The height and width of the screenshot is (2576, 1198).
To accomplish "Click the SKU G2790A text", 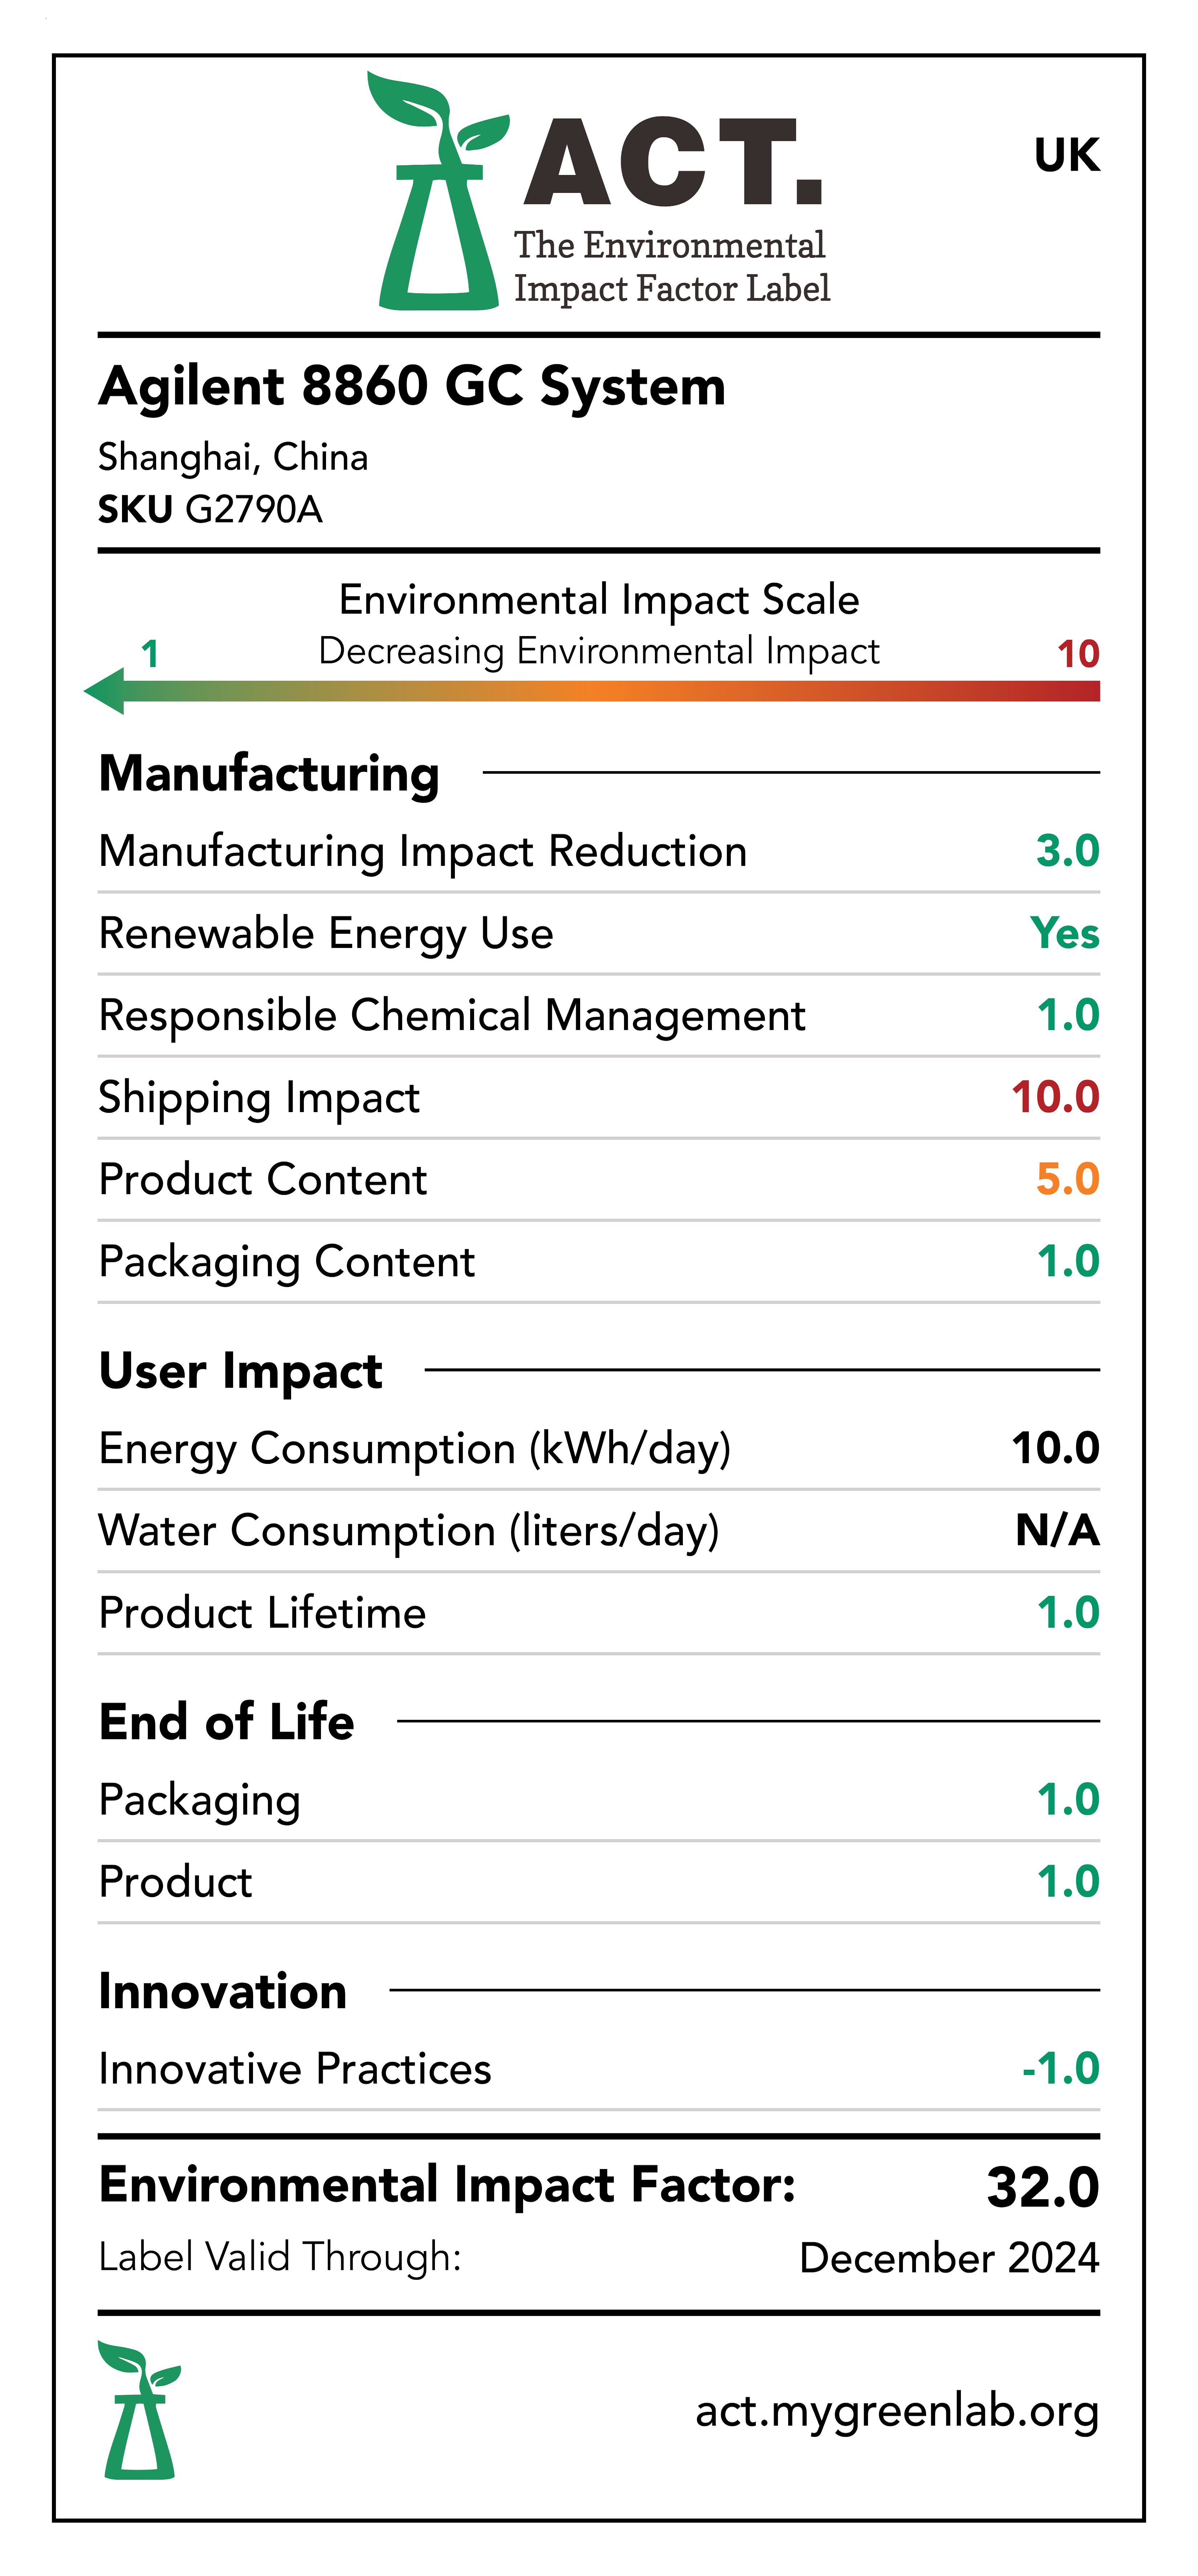I will point(210,510).
